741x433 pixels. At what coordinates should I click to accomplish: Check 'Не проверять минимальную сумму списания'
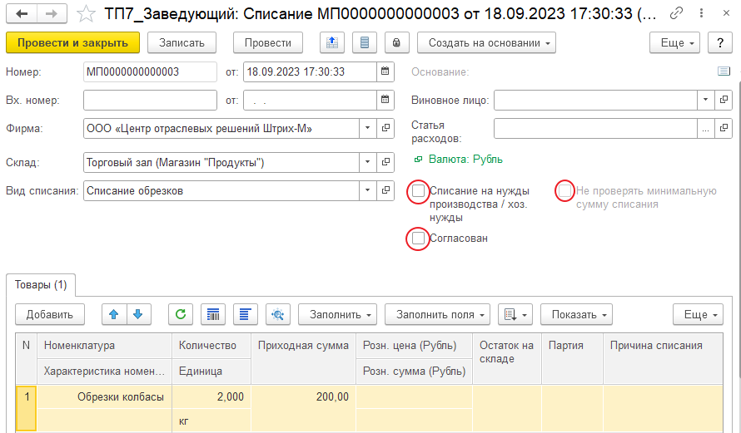pyautogui.click(x=565, y=191)
